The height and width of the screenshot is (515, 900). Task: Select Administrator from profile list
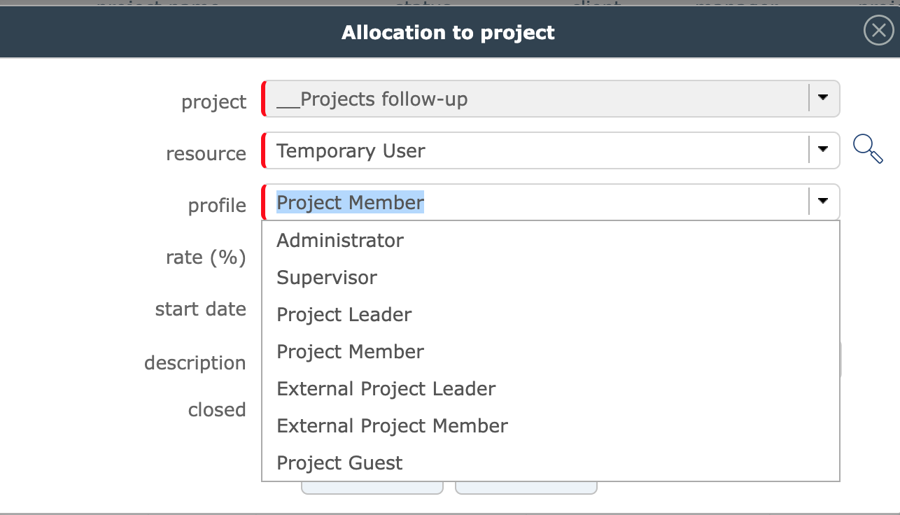[340, 241]
